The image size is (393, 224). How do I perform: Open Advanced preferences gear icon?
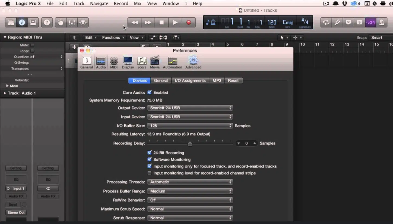click(x=193, y=62)
